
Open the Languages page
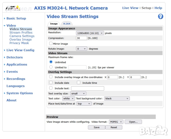15,86
